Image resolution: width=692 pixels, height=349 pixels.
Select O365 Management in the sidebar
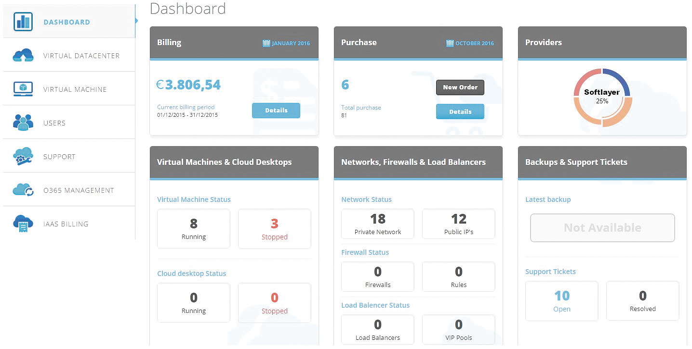(69, 190)
